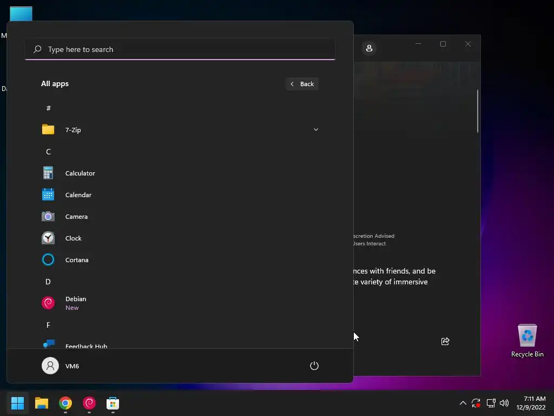Launch the Debian app entry
Viewport: 554px width, 416px height.
pyautogui.click(x=180, y=303)
